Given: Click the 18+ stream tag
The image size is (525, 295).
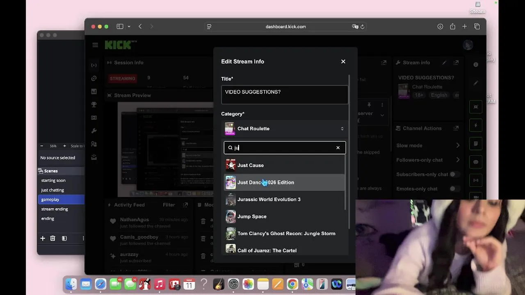Looking at the screenshot, I should click(x=418, y=95).
